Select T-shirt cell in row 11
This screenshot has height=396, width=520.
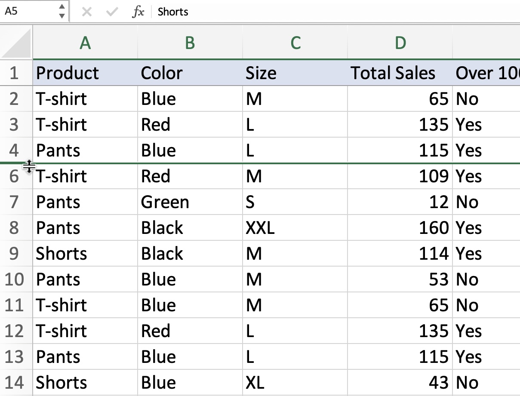coord(85,305)
